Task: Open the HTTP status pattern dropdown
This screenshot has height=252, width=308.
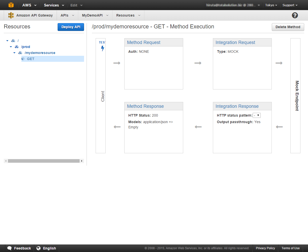Action: (257, 115)
